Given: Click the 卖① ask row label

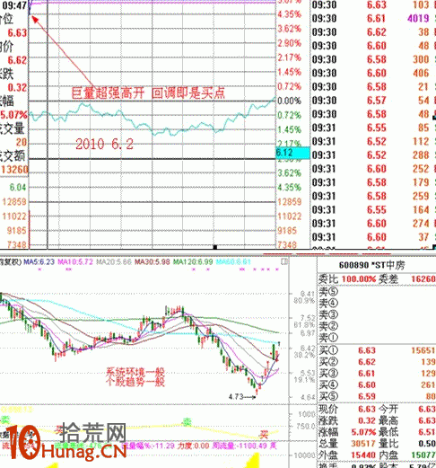Looking at the screenshot, I should 328,338.
